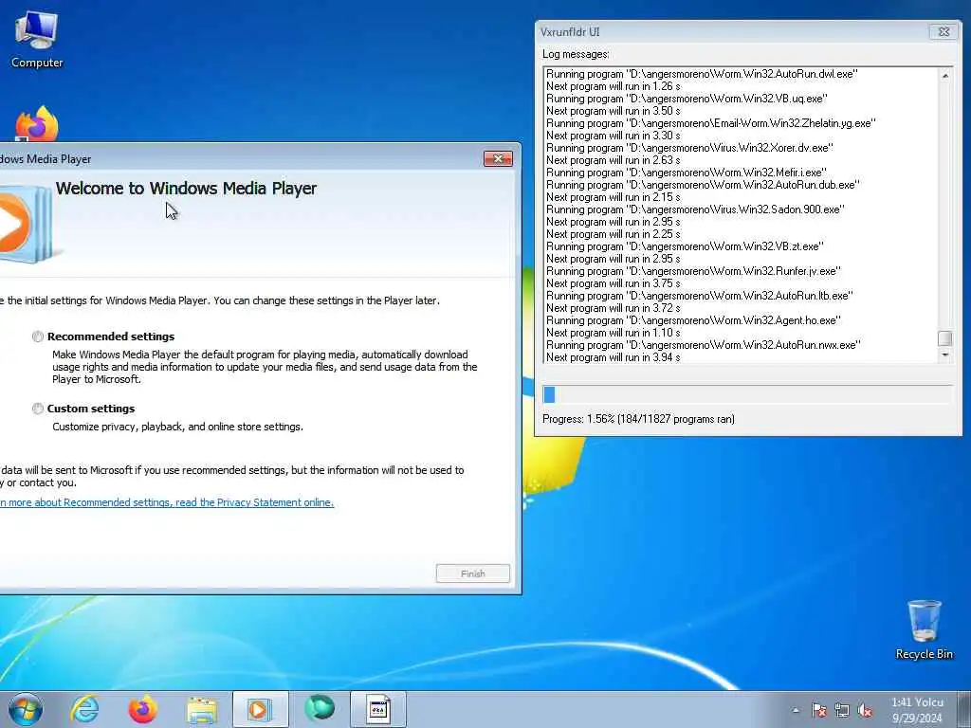Click 'Next program will run in 3.72 s'
Viewport: 971px width, 728px height.
click(614, 308)
